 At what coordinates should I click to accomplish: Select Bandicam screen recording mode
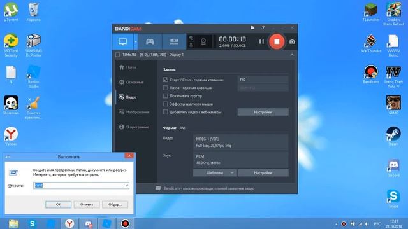122,41
